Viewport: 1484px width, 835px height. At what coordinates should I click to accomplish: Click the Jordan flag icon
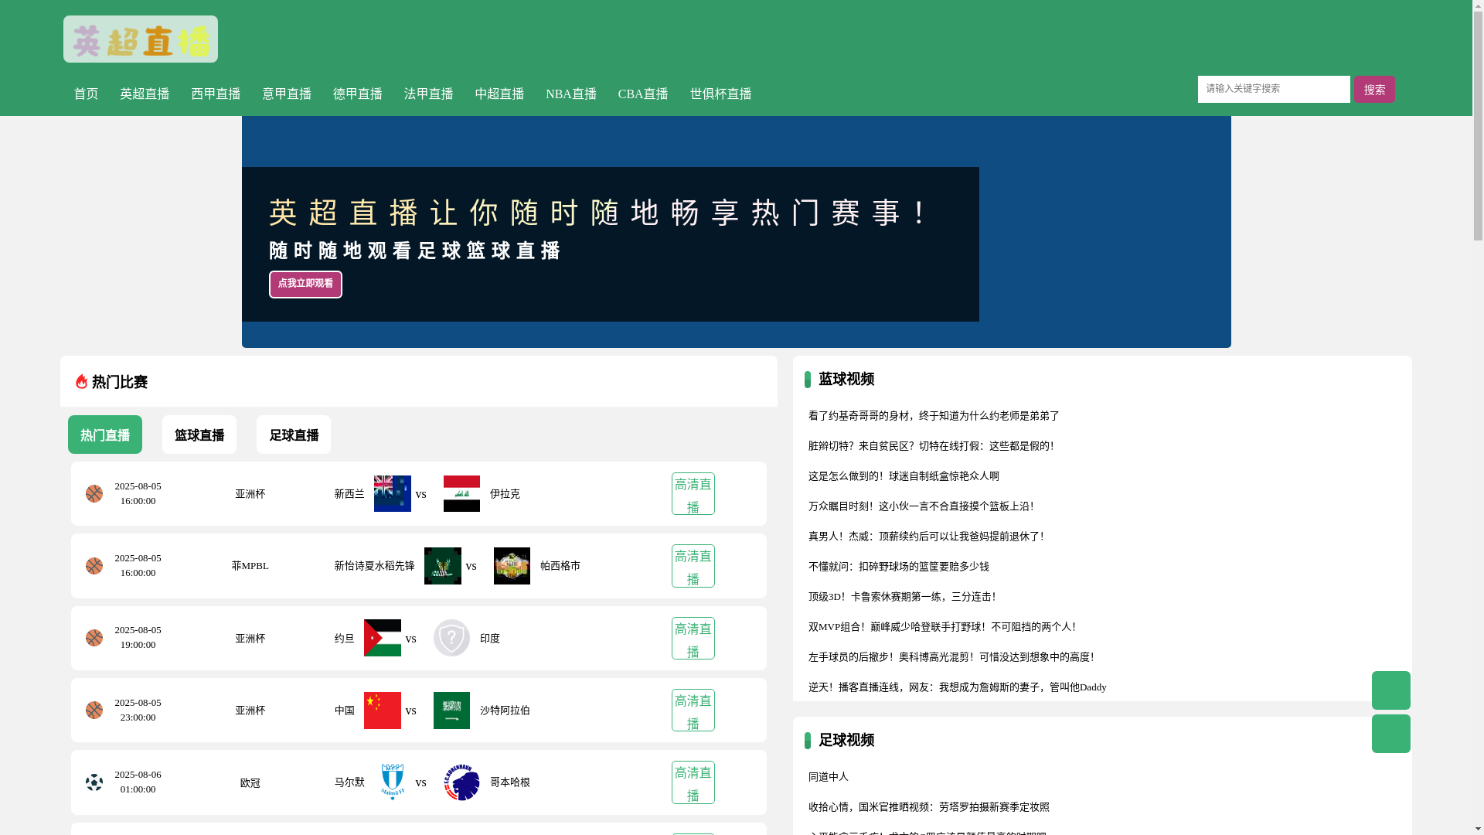coord(383,638)
